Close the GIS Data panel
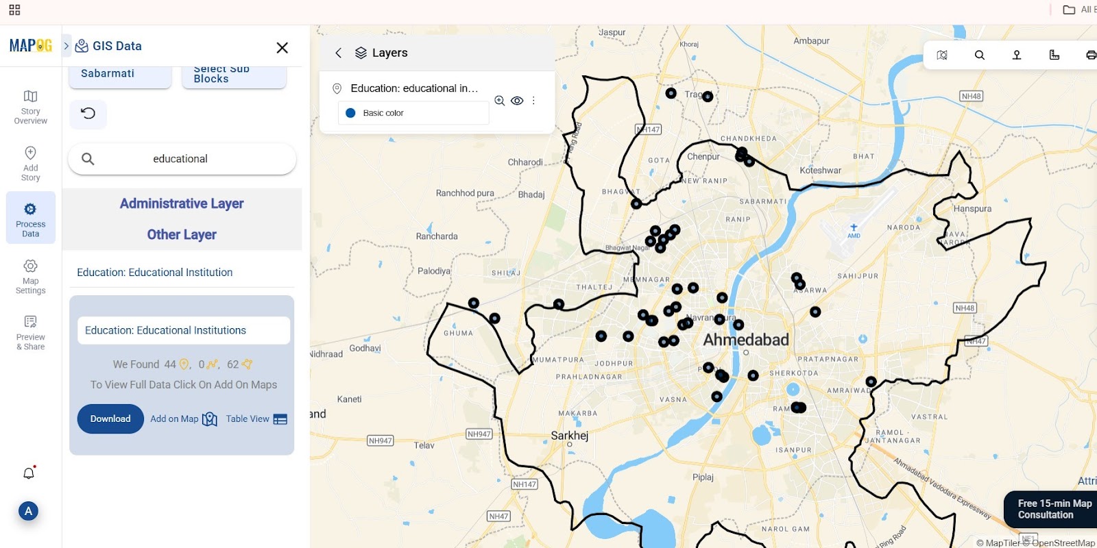 click(282, 47)
